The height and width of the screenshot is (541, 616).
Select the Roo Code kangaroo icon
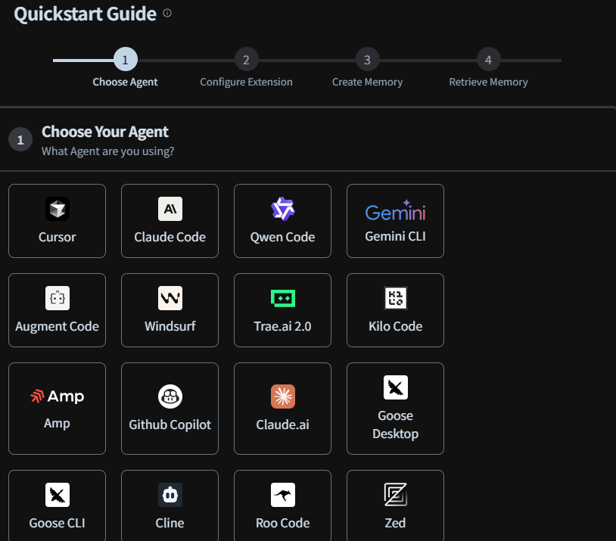[x=283, y=495]
